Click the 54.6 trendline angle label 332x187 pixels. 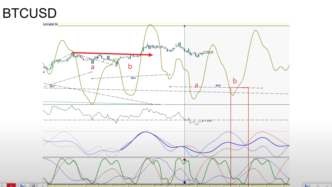[x=133, y=78]
